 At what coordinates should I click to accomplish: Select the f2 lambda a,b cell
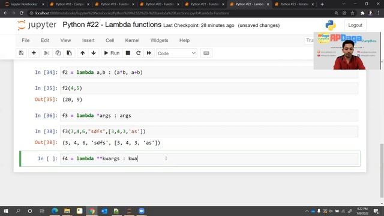pyautogui.click(x=209, y=73)
